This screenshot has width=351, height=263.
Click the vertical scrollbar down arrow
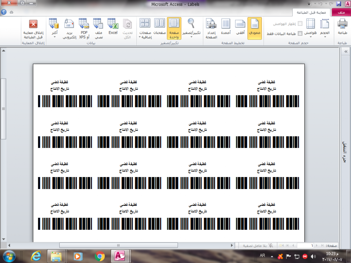pos(4,239)
